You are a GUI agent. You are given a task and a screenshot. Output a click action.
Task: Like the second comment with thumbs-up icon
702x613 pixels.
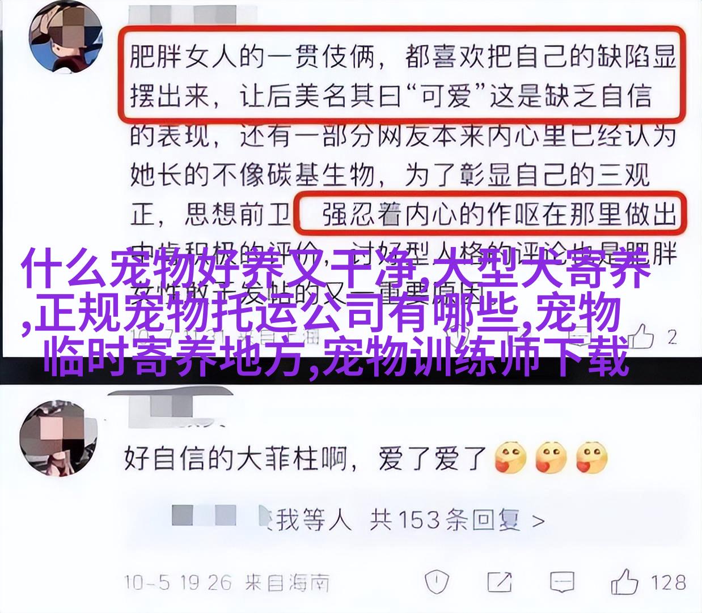[x=625, y=581]
